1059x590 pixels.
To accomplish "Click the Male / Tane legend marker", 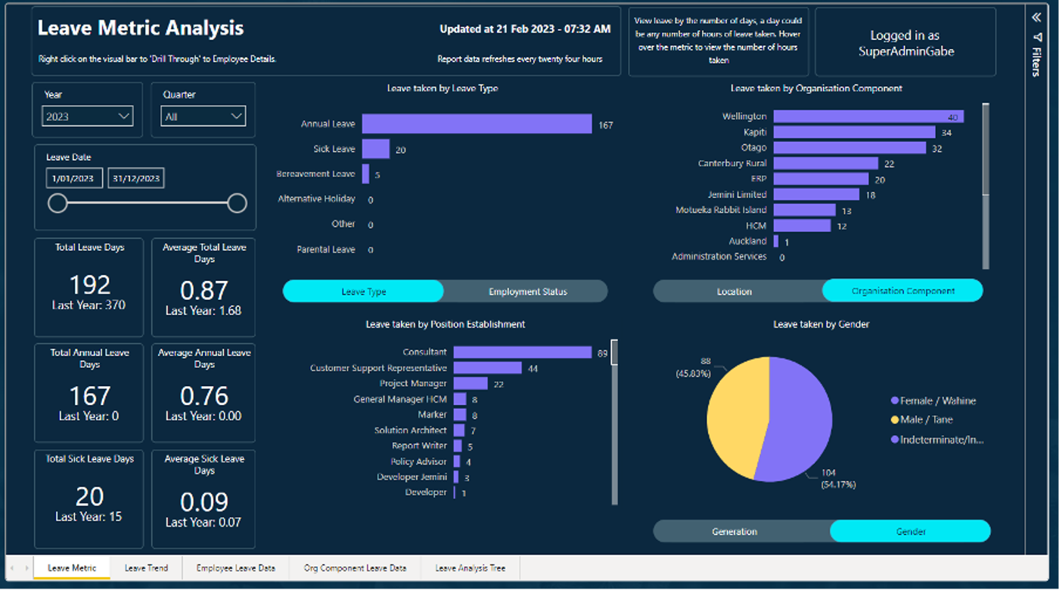I will pos(896,420).
